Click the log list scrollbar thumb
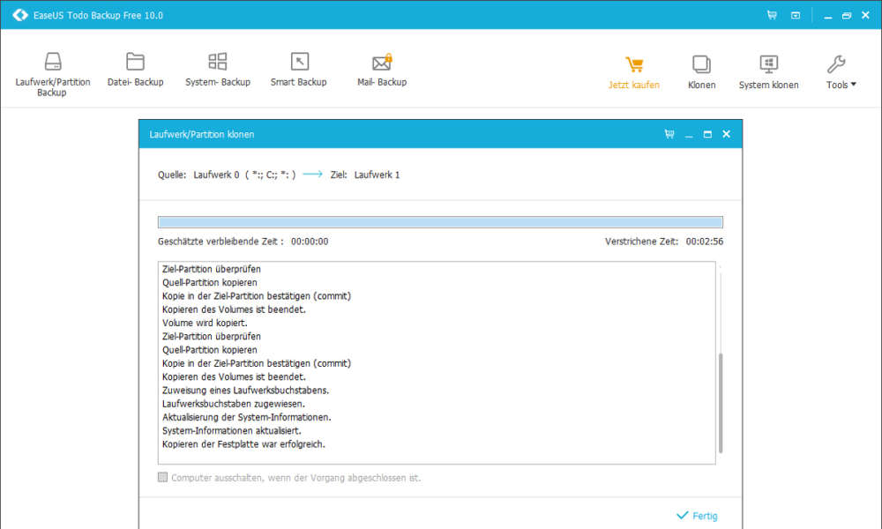 pos(721,403)
